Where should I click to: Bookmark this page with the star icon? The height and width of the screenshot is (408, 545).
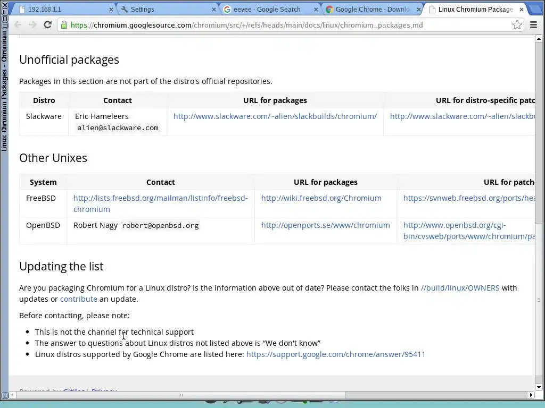tap(517, 25)
